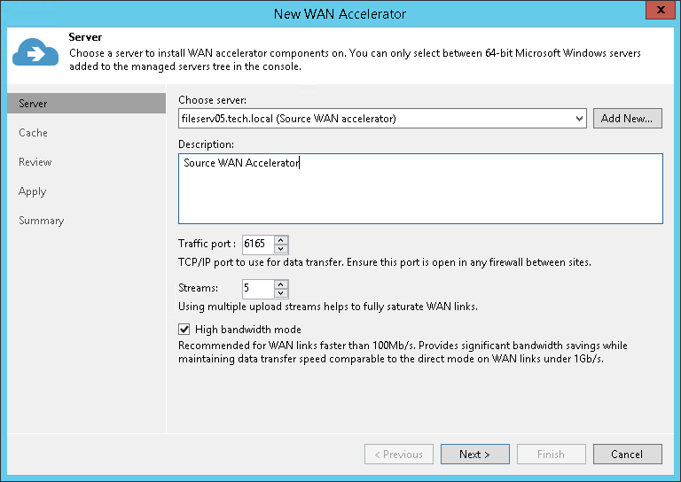Focus the Traffic port number field
The height and width of the screenshot is (482, 681).
pos(257,245)
